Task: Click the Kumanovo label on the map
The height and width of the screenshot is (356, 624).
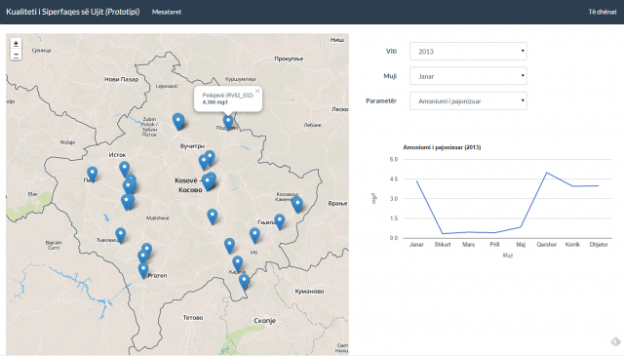Action: coord(309,291)
